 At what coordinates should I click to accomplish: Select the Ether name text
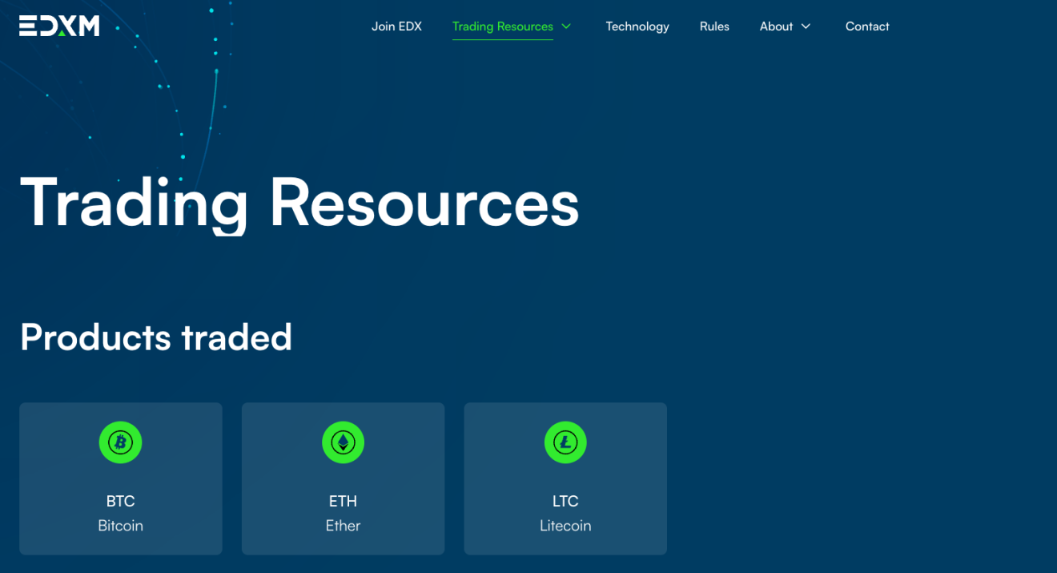pos(343,526)
